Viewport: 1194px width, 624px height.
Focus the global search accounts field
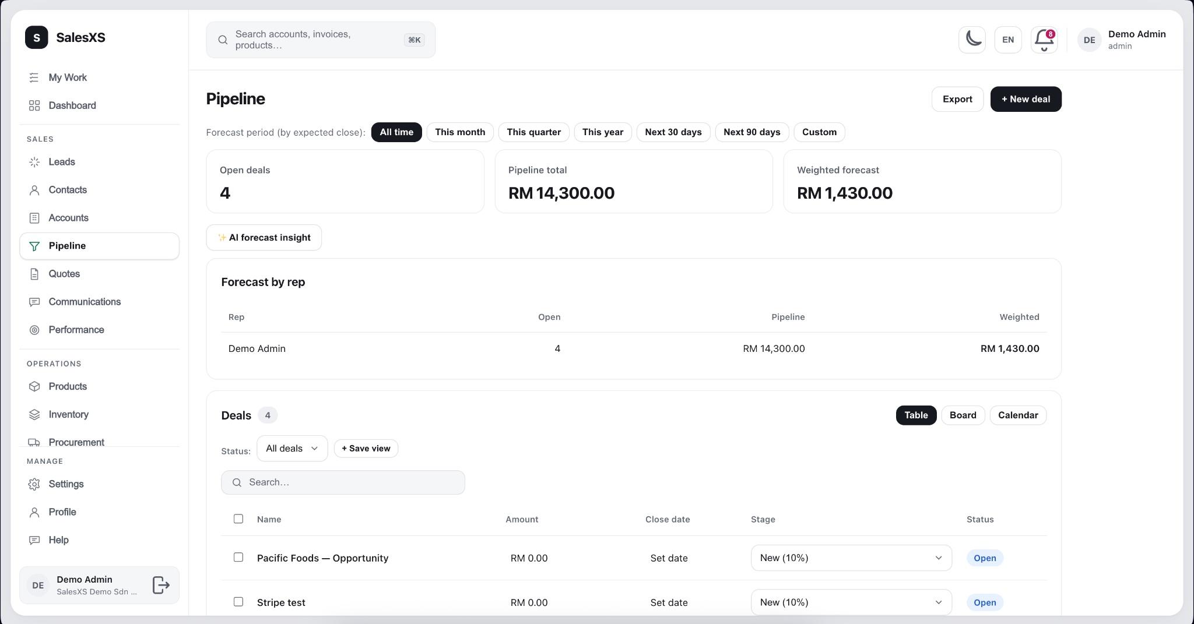321,40
